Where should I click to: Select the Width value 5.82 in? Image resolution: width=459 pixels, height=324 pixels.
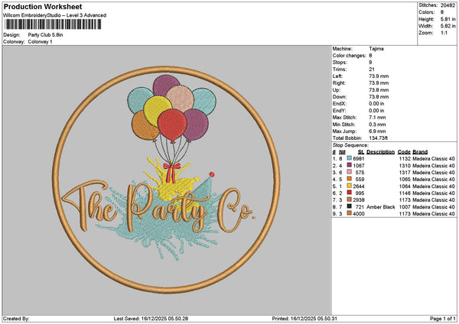448,26
